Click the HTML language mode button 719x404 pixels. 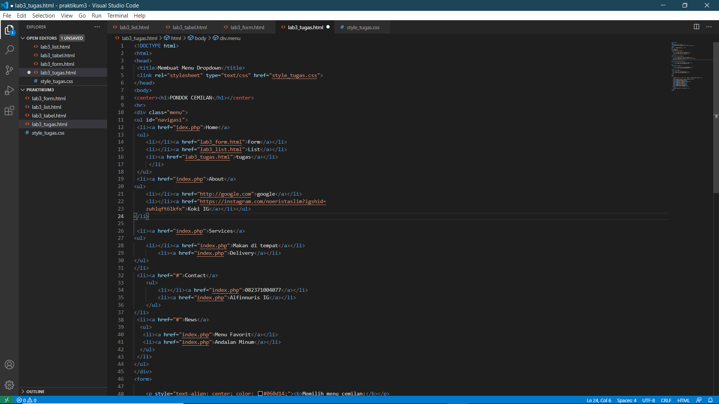[x=684, y=400]
